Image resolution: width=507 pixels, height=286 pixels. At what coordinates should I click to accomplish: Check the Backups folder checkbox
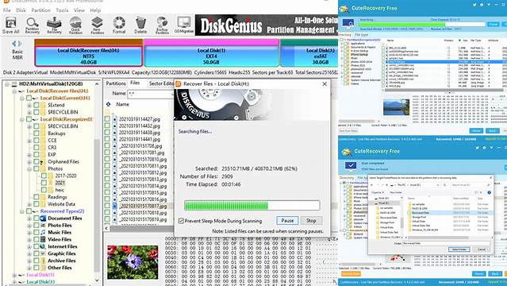point(36,133)
